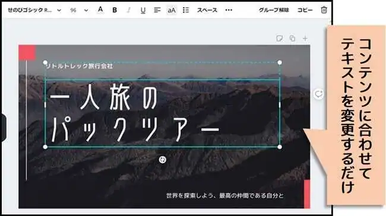This screenshot has width=386, height=216.
Task: Open the font family dropdown arrow
Action: 59,10
